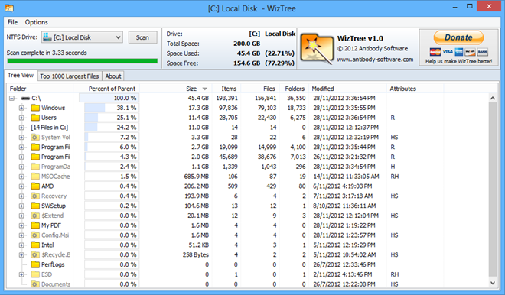Screen dimensions: 505x295
Task: Open the www.antibody-software.com link
Action: point(375,60)
